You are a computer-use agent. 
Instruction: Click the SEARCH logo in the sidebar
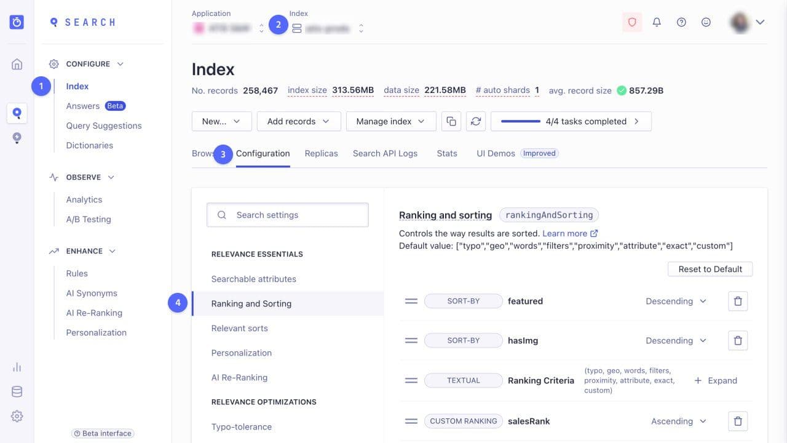tap(82, 22)
